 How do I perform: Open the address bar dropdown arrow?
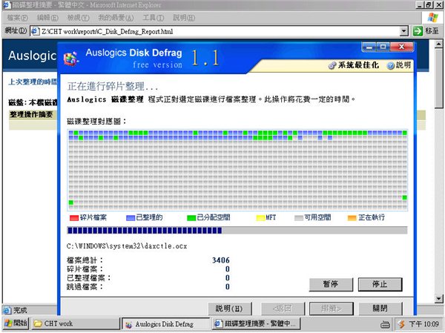404,31
